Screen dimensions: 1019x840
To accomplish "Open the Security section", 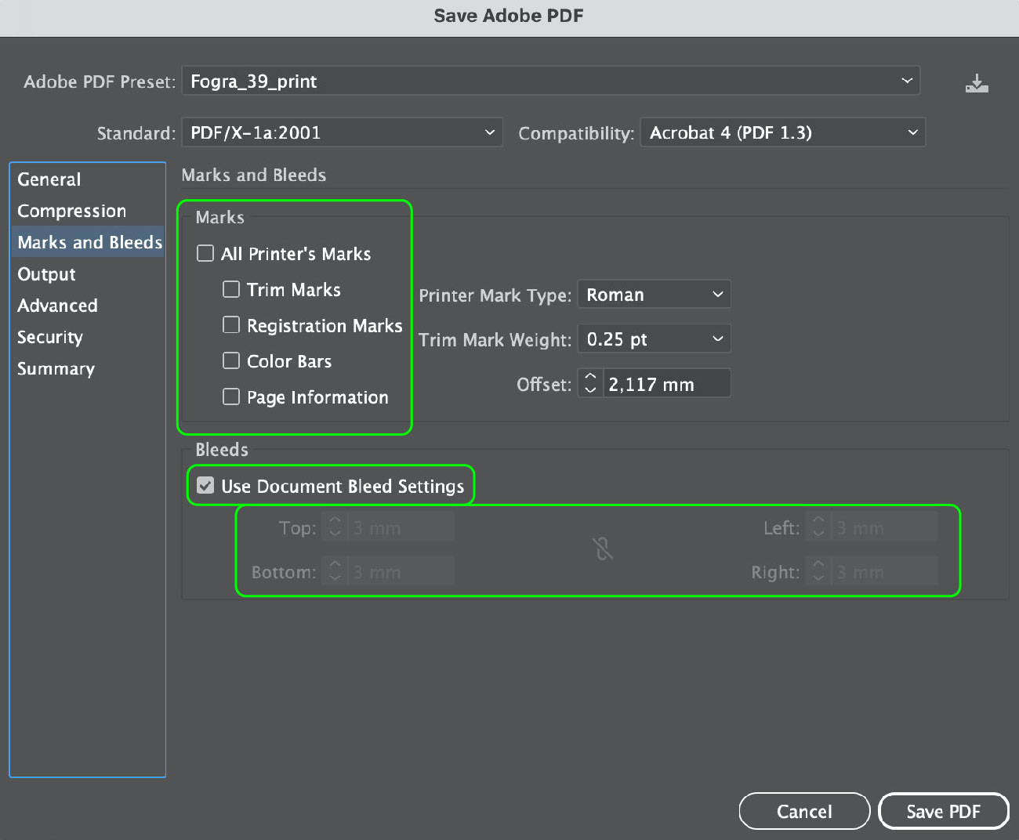I will [87, 337].
